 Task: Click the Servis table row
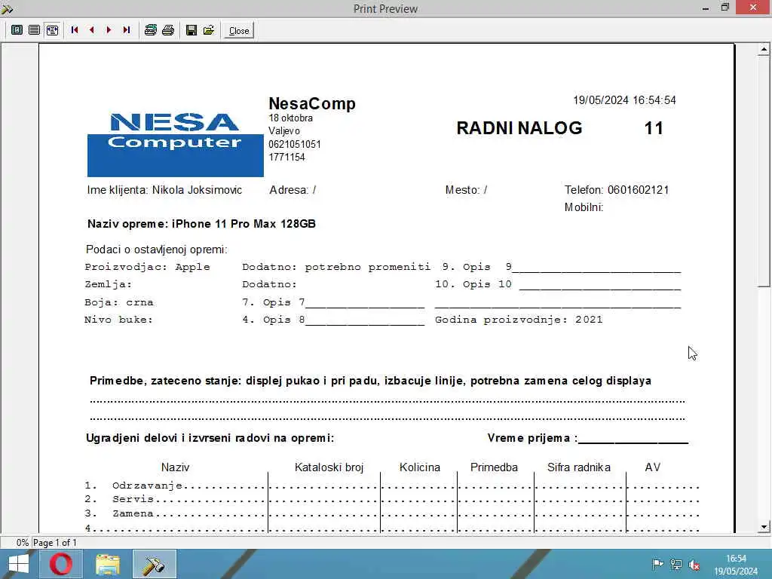[392, 499]
